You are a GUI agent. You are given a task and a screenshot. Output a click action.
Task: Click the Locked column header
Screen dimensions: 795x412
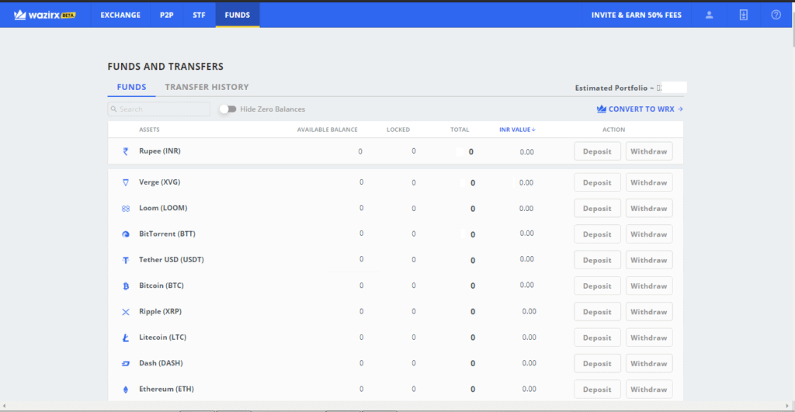398,130
